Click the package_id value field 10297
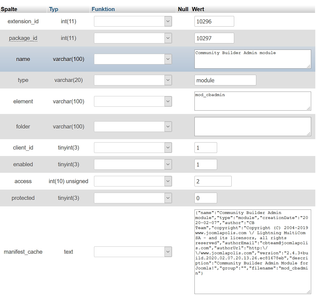 pyautogui.click(x=214, y=38)
